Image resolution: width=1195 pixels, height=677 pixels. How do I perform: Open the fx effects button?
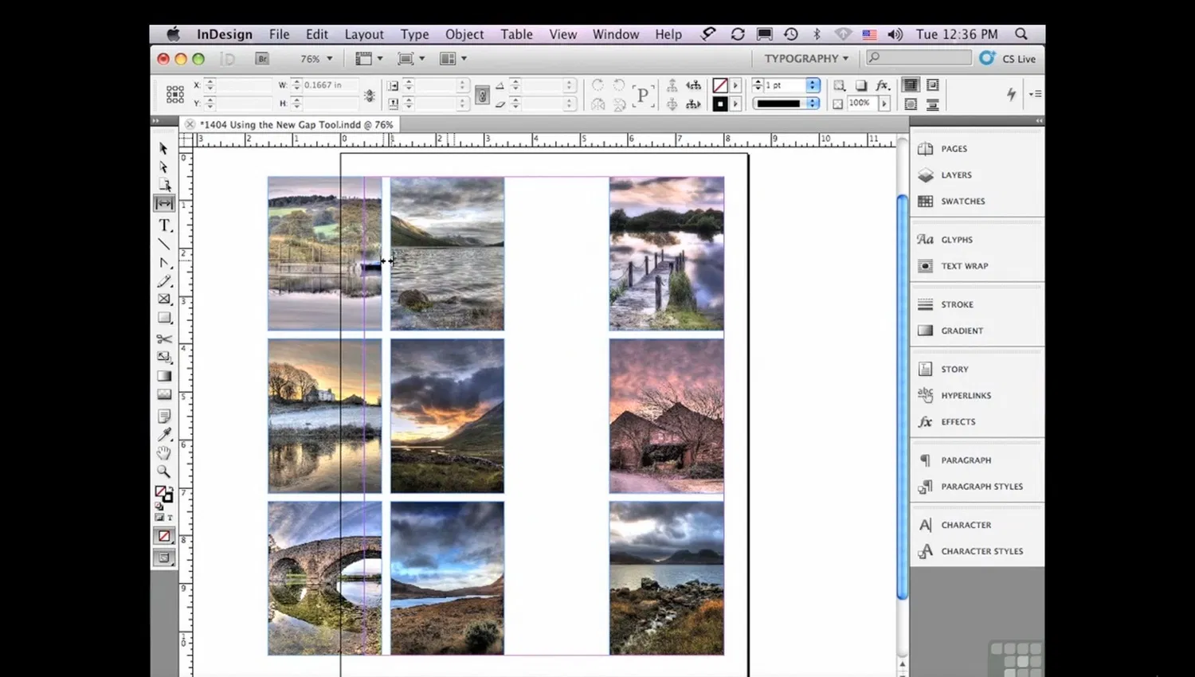[882, 85]
